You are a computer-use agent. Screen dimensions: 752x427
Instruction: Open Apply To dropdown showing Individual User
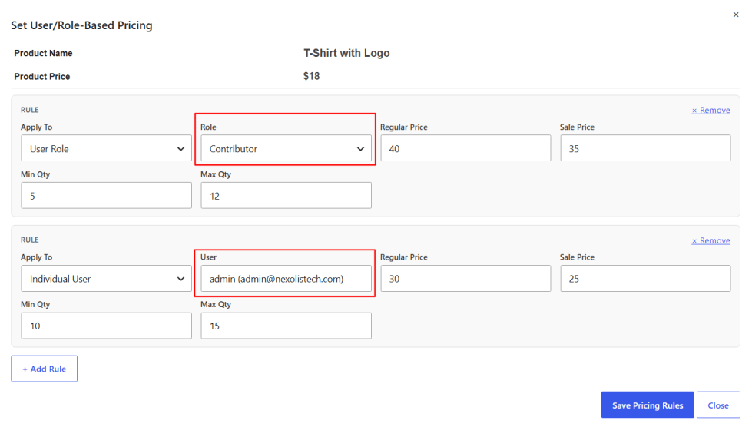tap(107, 279)
